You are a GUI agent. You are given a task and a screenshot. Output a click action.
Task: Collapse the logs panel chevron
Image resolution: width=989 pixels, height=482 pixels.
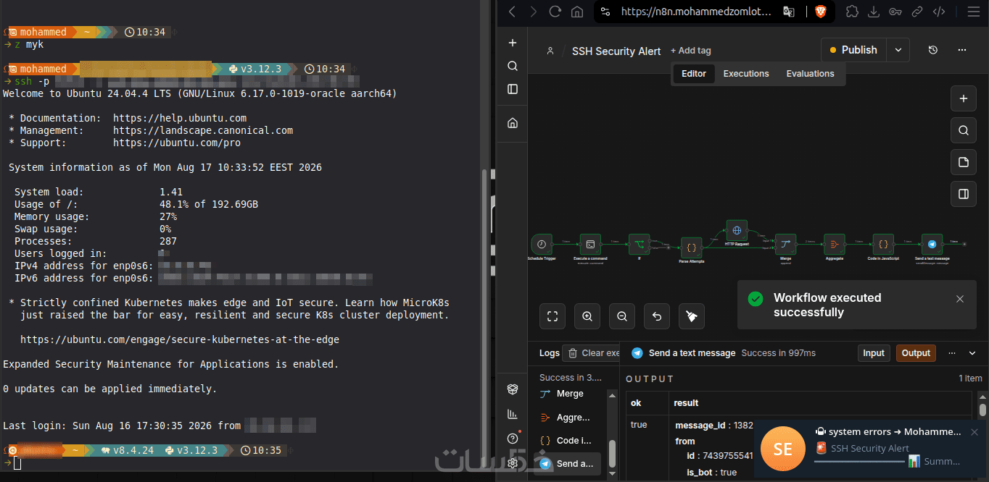972,353
